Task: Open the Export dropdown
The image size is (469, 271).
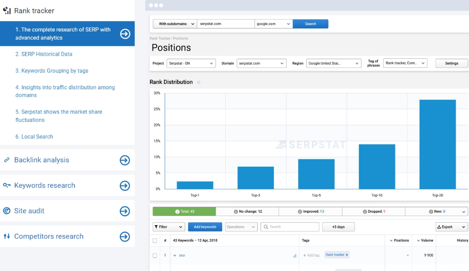Action: pos(452,227)
